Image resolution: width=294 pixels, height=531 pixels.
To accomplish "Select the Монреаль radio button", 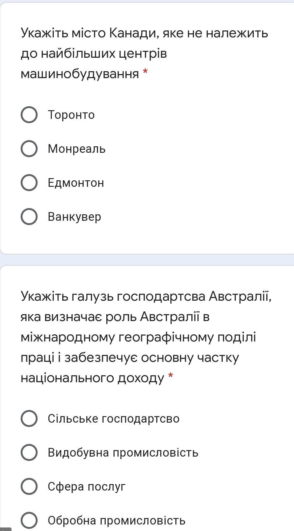I will (x=29, y=149).
